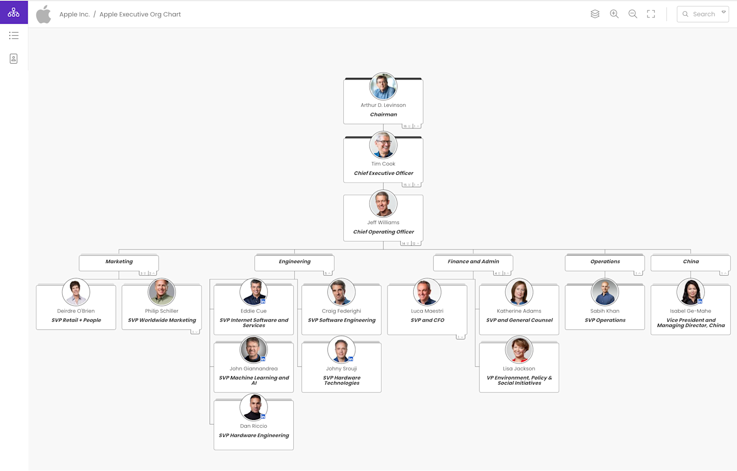
Task: Click the Apple Inc. breadcrumb link
Action: 75,14
